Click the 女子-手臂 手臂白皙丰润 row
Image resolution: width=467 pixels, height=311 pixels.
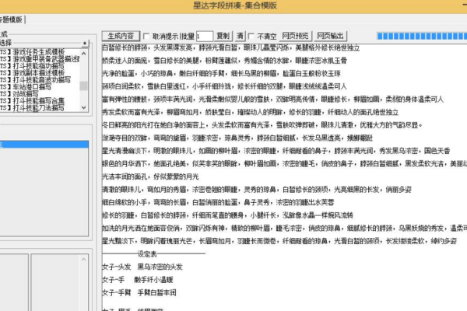pyautogui.click(x=139, y=293)
